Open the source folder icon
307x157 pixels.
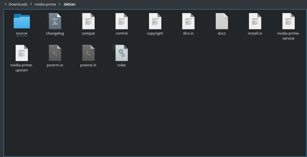[21, 21]
